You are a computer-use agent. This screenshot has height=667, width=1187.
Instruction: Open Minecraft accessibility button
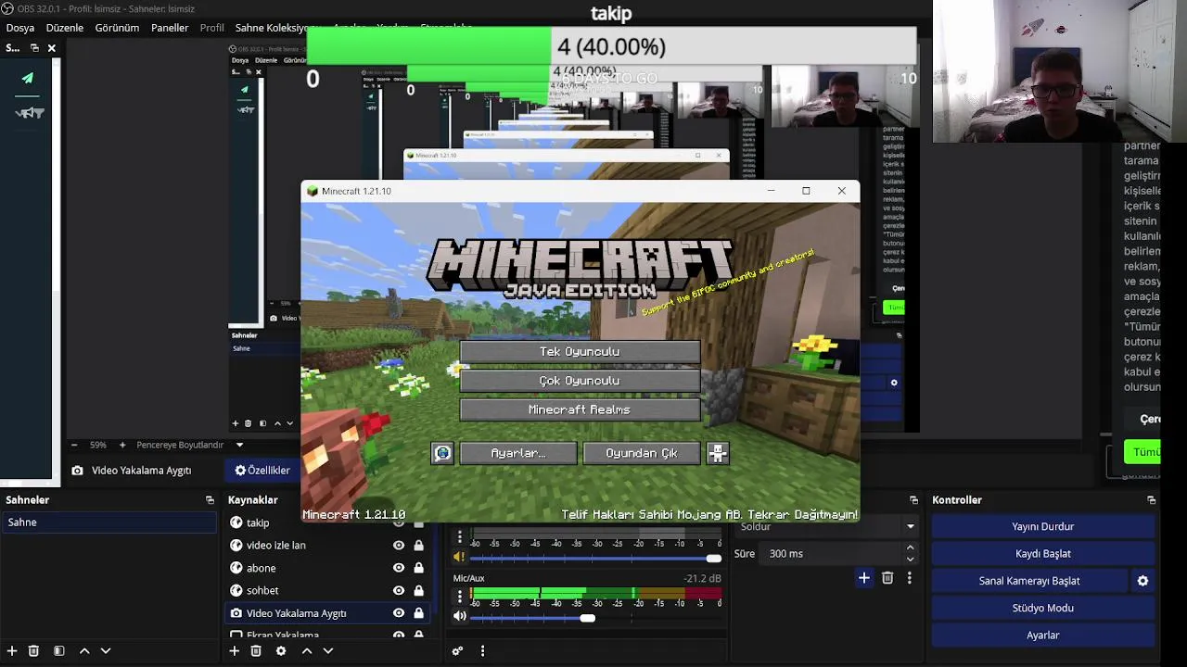coord(718,453)
